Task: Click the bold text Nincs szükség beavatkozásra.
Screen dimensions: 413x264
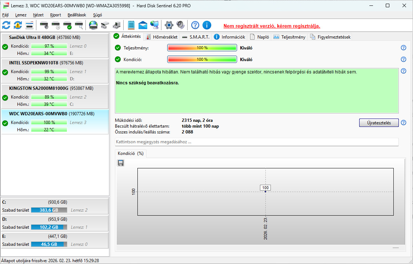Action: (147, 83)
